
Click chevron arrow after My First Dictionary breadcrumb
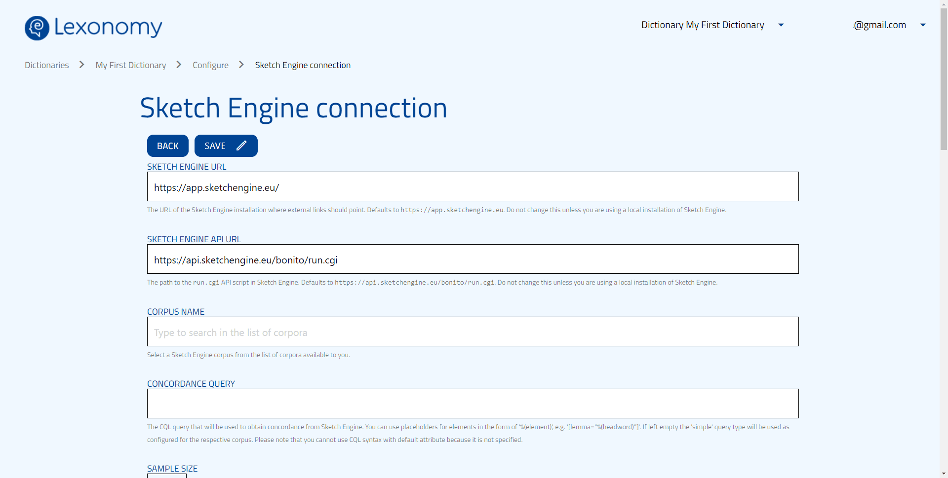tap(179, 65)
